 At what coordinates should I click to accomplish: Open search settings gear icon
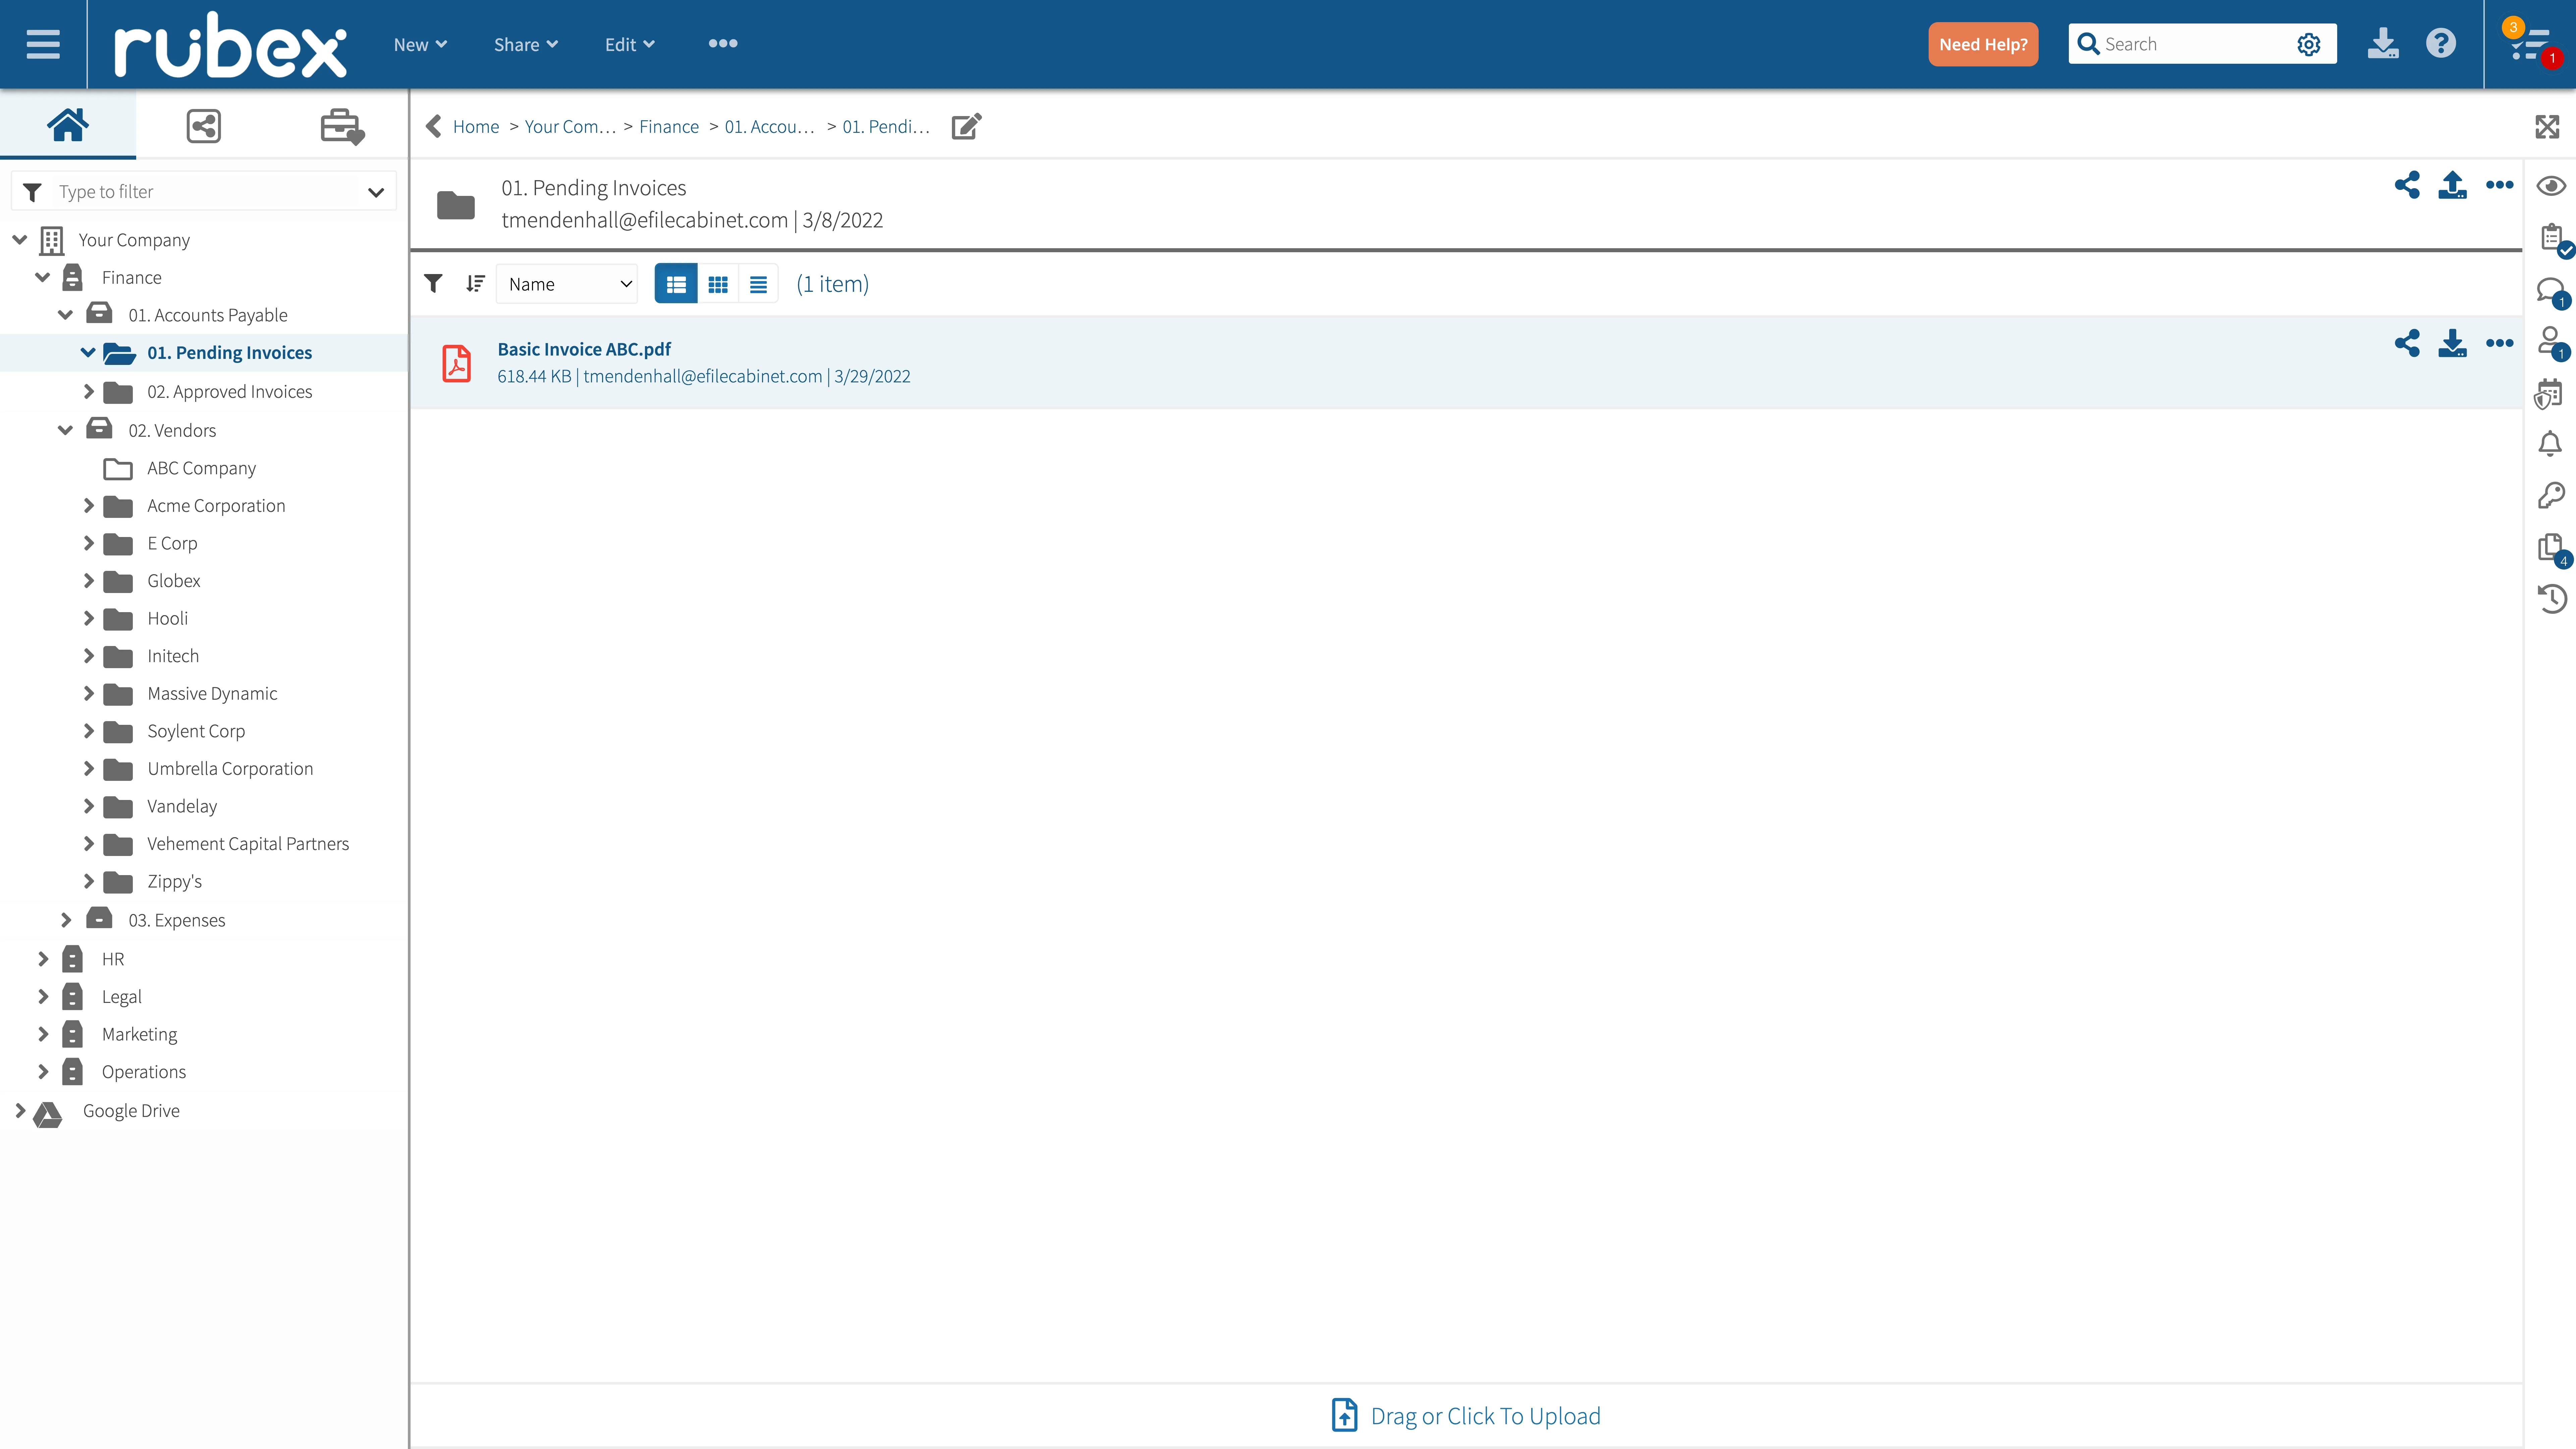point(2308,44)
